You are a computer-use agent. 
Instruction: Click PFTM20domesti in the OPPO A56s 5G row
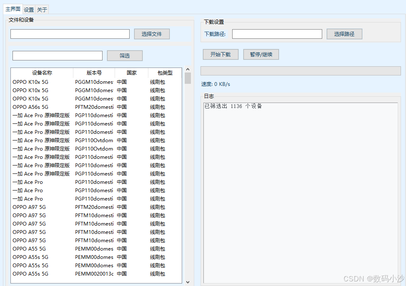coord(94,107)
